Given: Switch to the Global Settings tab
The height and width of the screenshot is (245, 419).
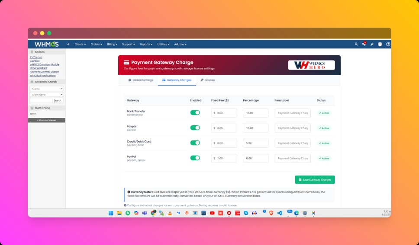Looking at the screenshot, I should click(x=141, y=80).
